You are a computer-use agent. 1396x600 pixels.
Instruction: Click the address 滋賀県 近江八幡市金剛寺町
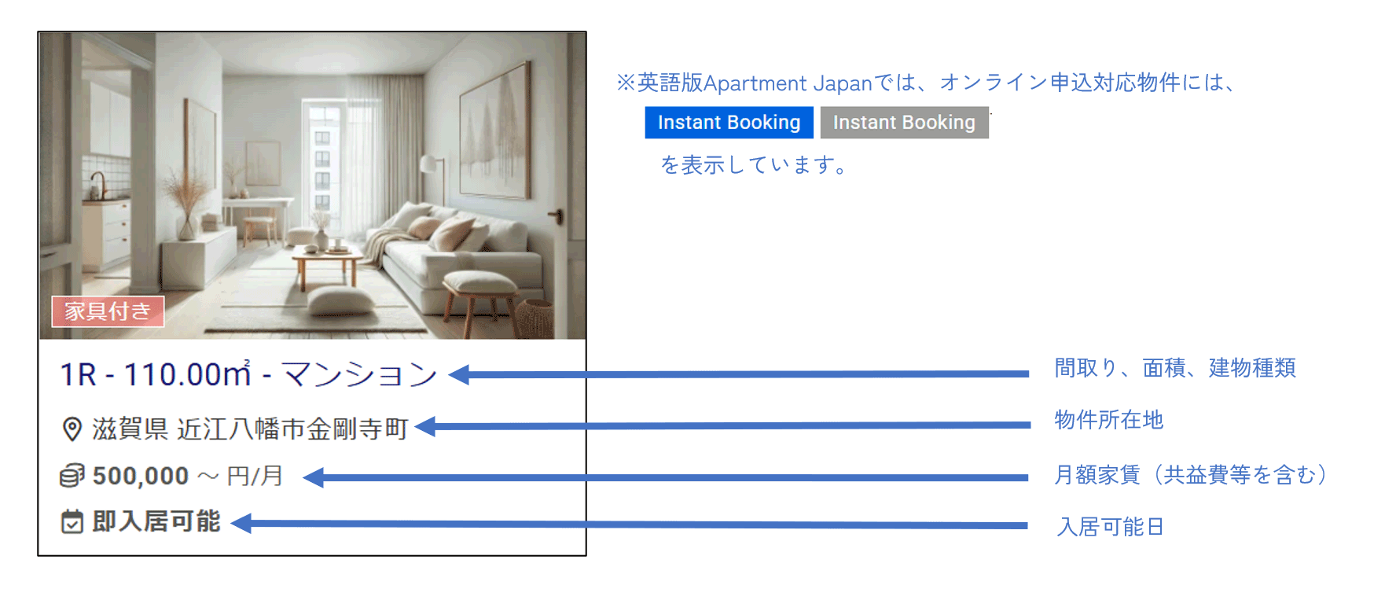[250, 429]
